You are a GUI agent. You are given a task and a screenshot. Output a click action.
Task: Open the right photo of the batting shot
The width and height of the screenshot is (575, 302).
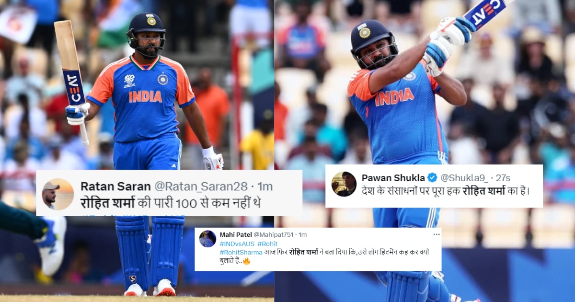tap(425, 151)
